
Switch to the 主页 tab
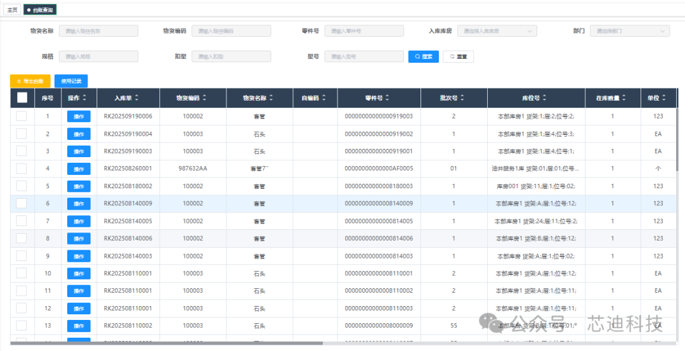pyautogui.click(x=12, y=10)
